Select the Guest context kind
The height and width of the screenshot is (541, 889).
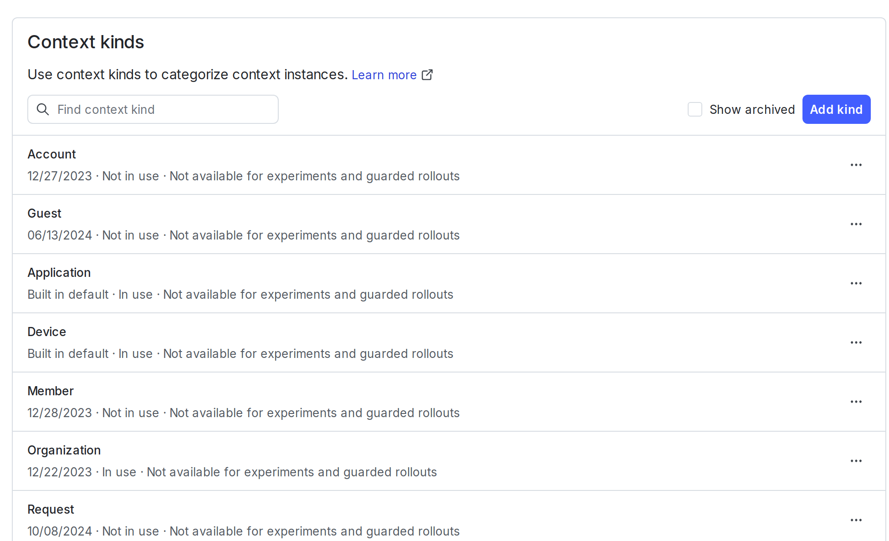pos(44,213)
